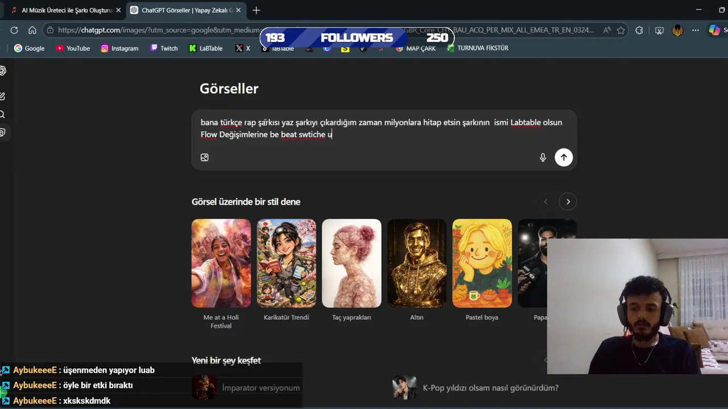Toggle read aloud icon in address bar
This screenshot has width=728, height=409.
point(607,30)
